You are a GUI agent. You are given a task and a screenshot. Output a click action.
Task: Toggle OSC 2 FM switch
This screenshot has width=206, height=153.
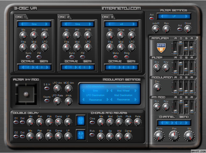pyautogui.click(x=83, y=57)
